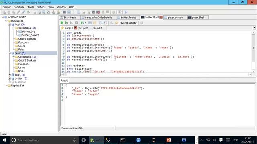Close the twitter.Shell tab with its red icon
The width and height of the screenshot is (257, 144).
(x=161, y=17)
